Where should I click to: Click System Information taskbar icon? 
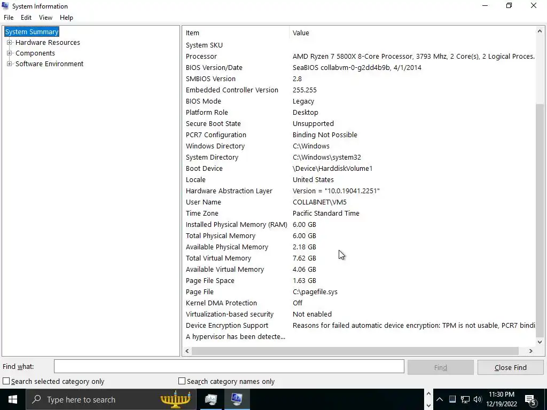pyautogui.click(x=237, y=399)
